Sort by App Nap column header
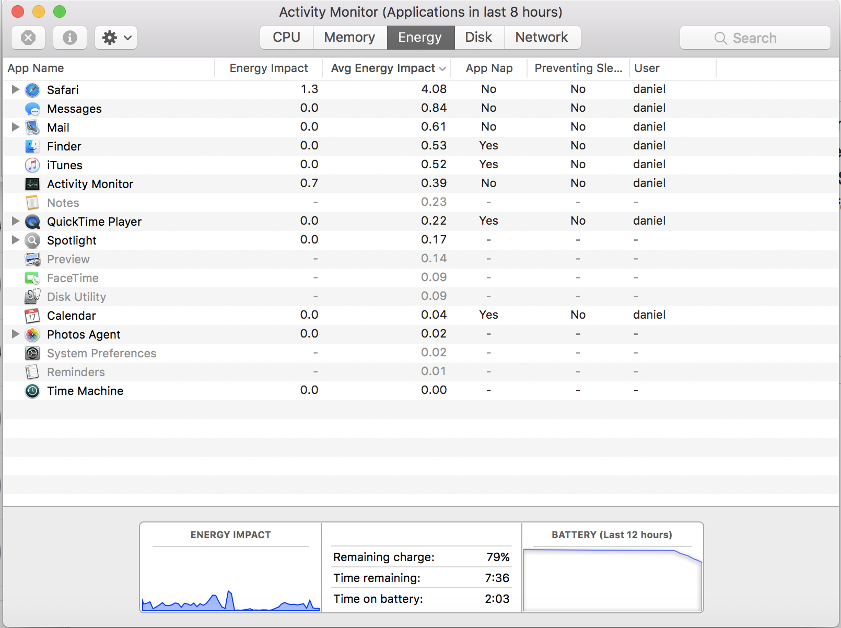Image resolution: width=841 pixels, height=628 pixels. 489,68
